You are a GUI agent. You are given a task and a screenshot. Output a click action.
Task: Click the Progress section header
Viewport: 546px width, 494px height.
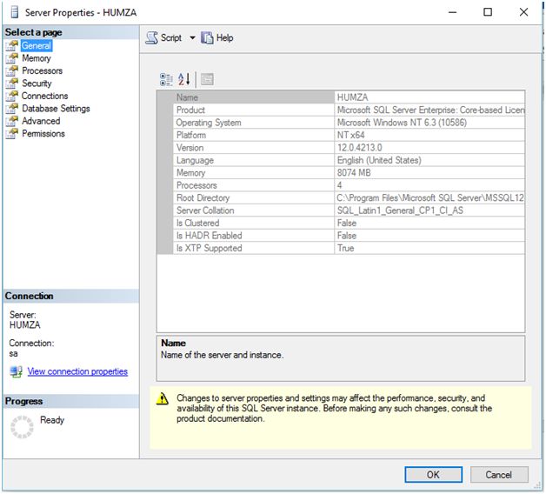pos(70,401)
